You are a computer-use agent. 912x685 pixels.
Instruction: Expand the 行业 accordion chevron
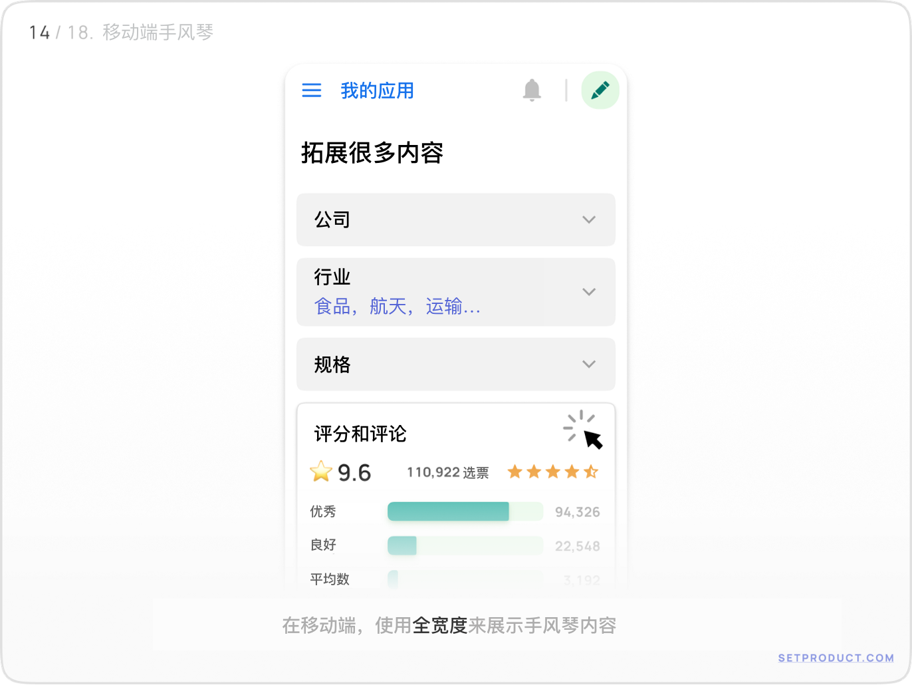pyautogui.click(x=589, y=292)
